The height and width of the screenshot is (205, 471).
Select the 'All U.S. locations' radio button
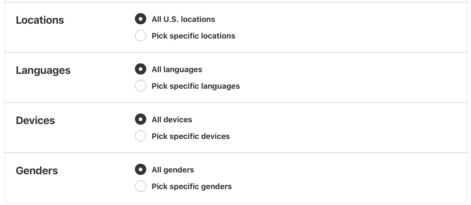tap(141, 19)
